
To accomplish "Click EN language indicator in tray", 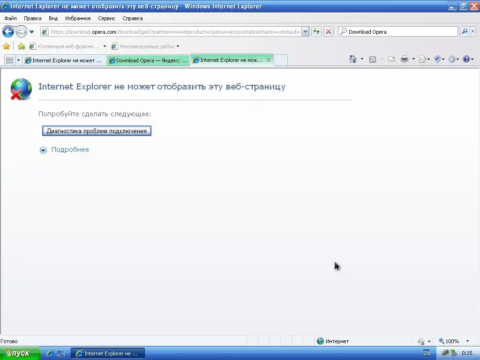I will [x=427, y=353].
